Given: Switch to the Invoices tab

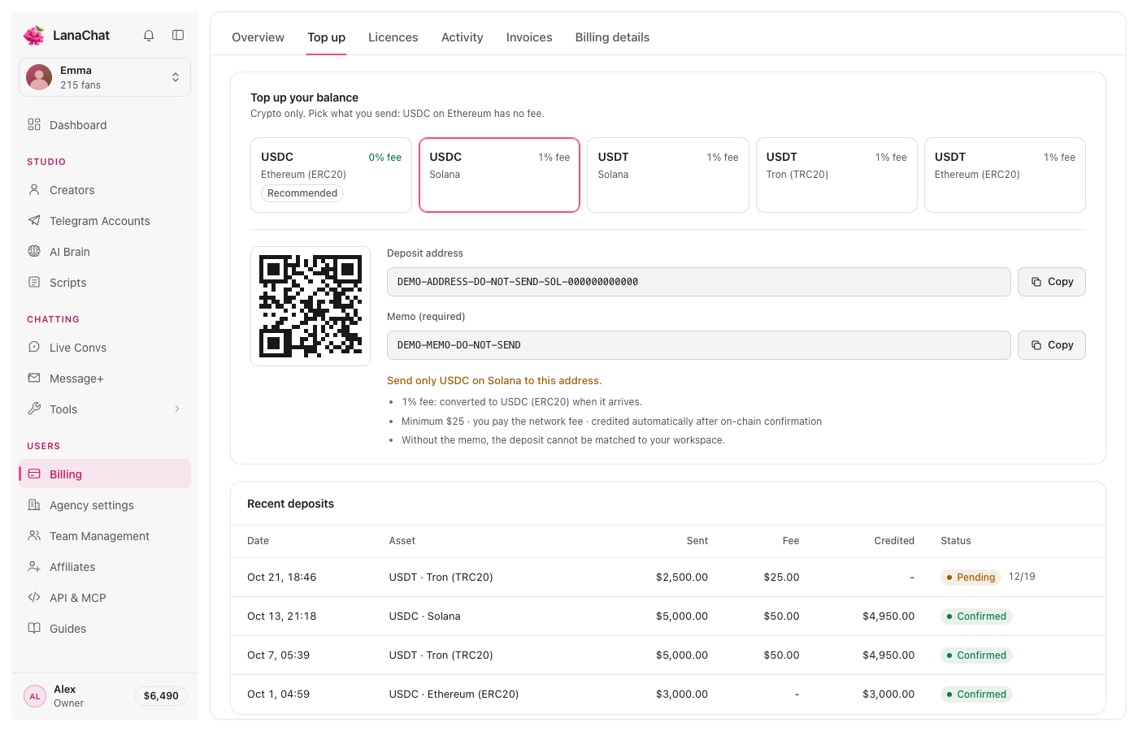Looking at the screenshot, I should coord(529,37).
